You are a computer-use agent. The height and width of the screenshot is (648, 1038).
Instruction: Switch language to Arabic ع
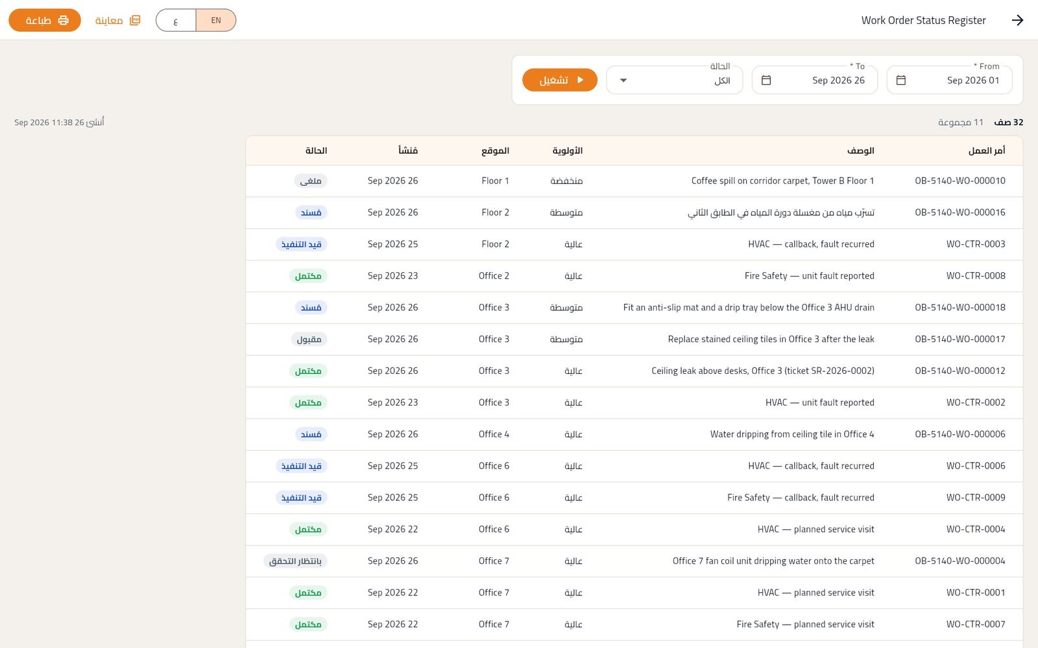(x=176, y=20)
